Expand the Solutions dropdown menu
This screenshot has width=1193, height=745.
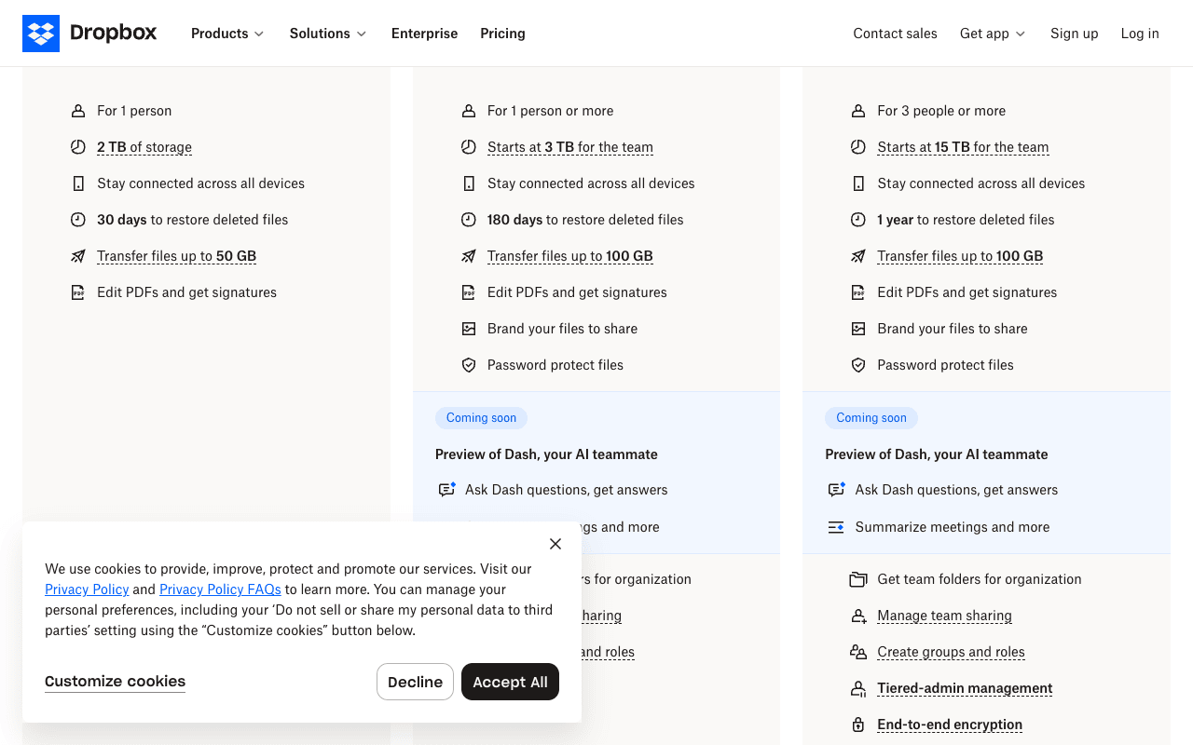[328, 34]
